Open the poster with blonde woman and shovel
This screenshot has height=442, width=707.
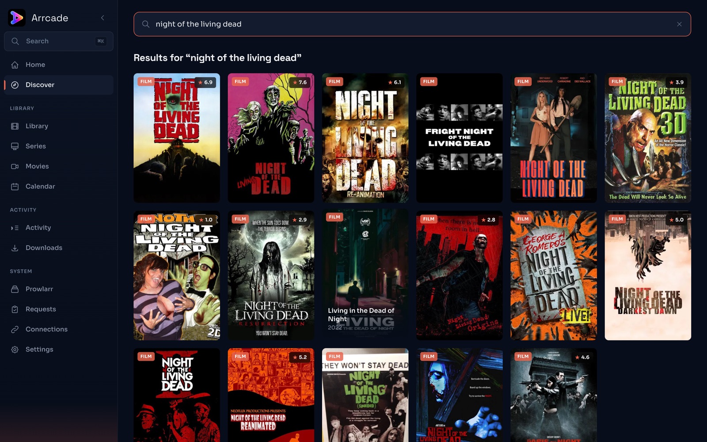[x=554, y=138]
